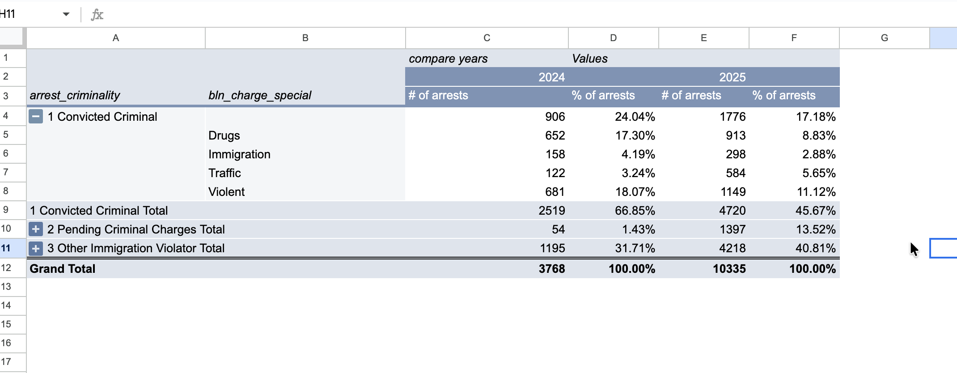Select column A header
Image resolution: width=957 pixels, height=373 pixels.
coord(115,38)
